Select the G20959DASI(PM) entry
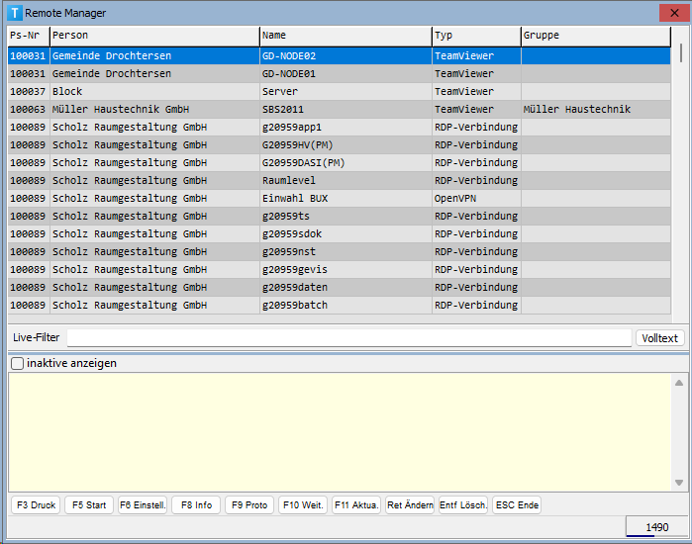The image size is (692, 544). click(339, 162)
